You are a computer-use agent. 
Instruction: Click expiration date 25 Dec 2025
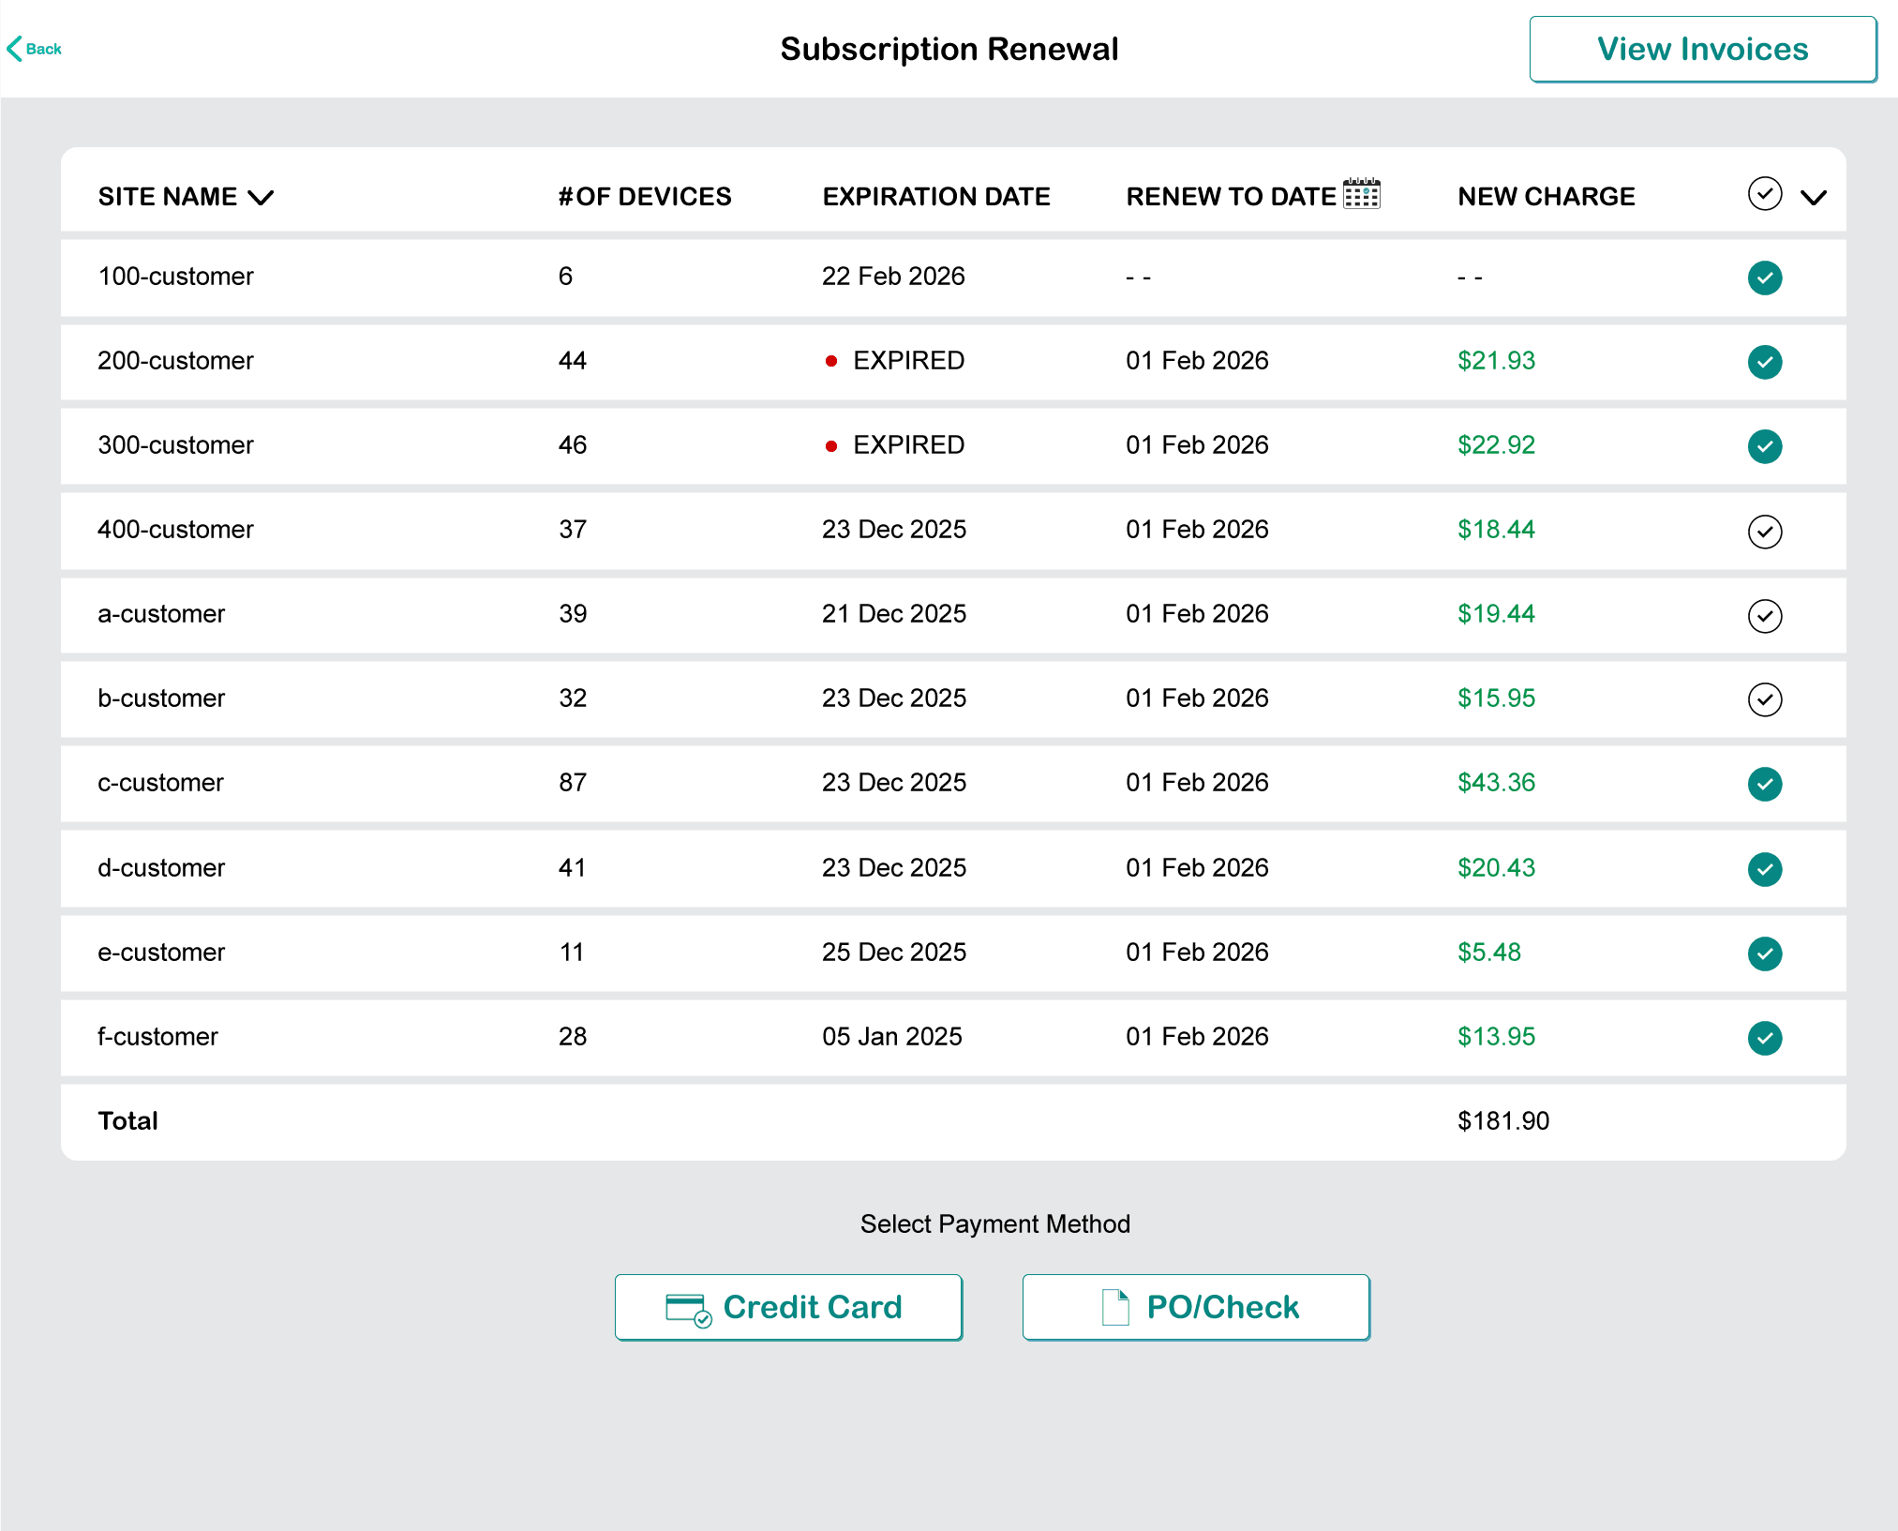coord(894,953)
